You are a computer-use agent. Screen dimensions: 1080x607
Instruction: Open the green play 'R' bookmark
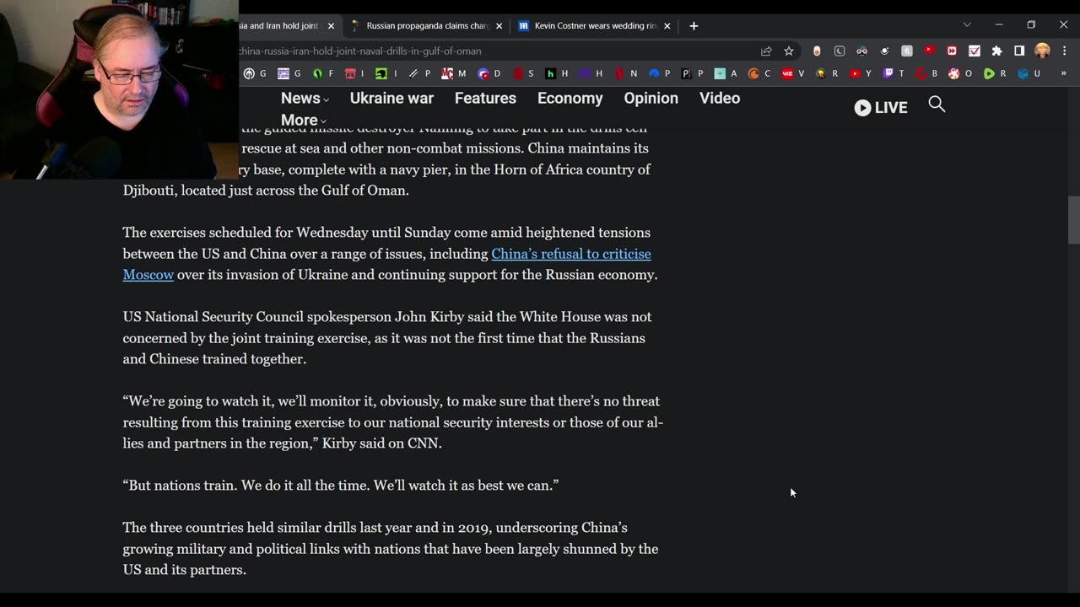click(x=995, y=73)
